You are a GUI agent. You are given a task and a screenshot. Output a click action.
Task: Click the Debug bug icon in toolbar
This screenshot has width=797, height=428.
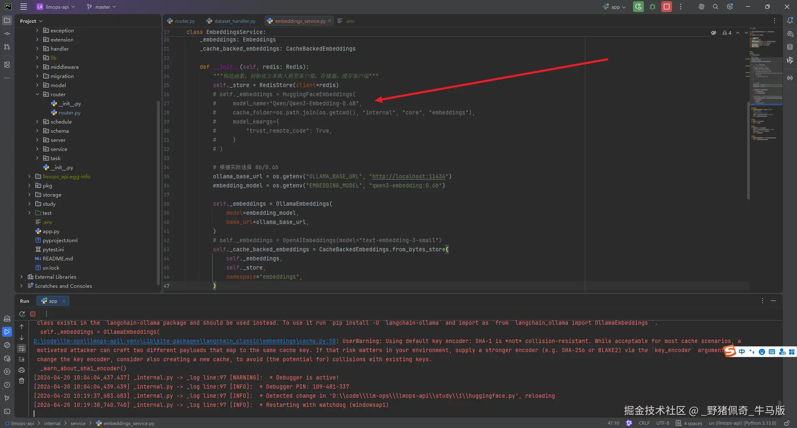pyautogui.click(x=653, y=7)
